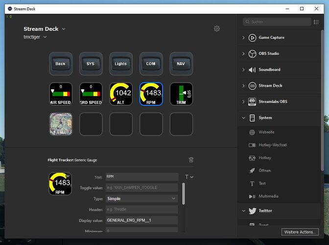Expand the OBS Studio category

243,54
